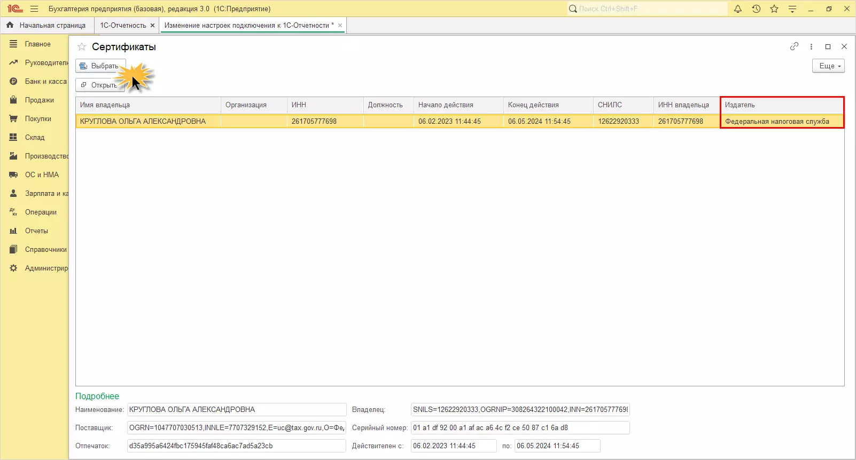Open the history clock icon
Viewport: 856px width, 460px height.
coord(756,9)
